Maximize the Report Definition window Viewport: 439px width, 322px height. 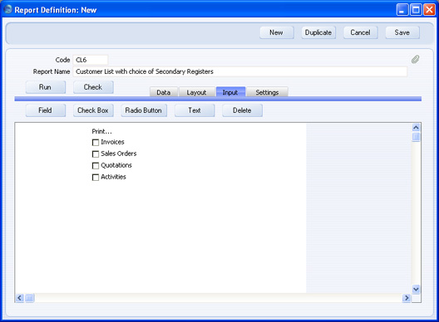click(416, 10)
